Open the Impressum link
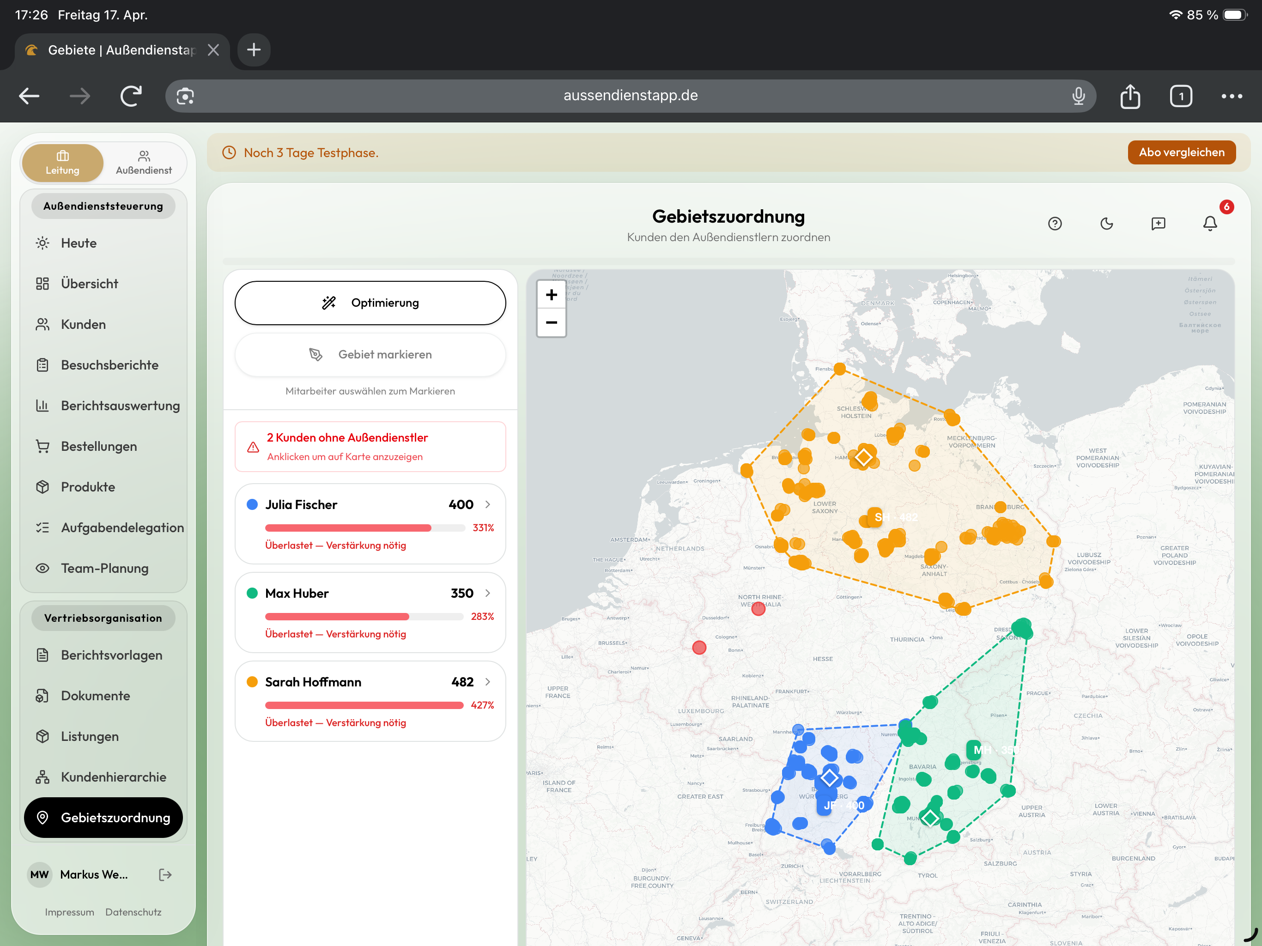The width and height of the screenshot is (1262, 946). click(70, 912)
